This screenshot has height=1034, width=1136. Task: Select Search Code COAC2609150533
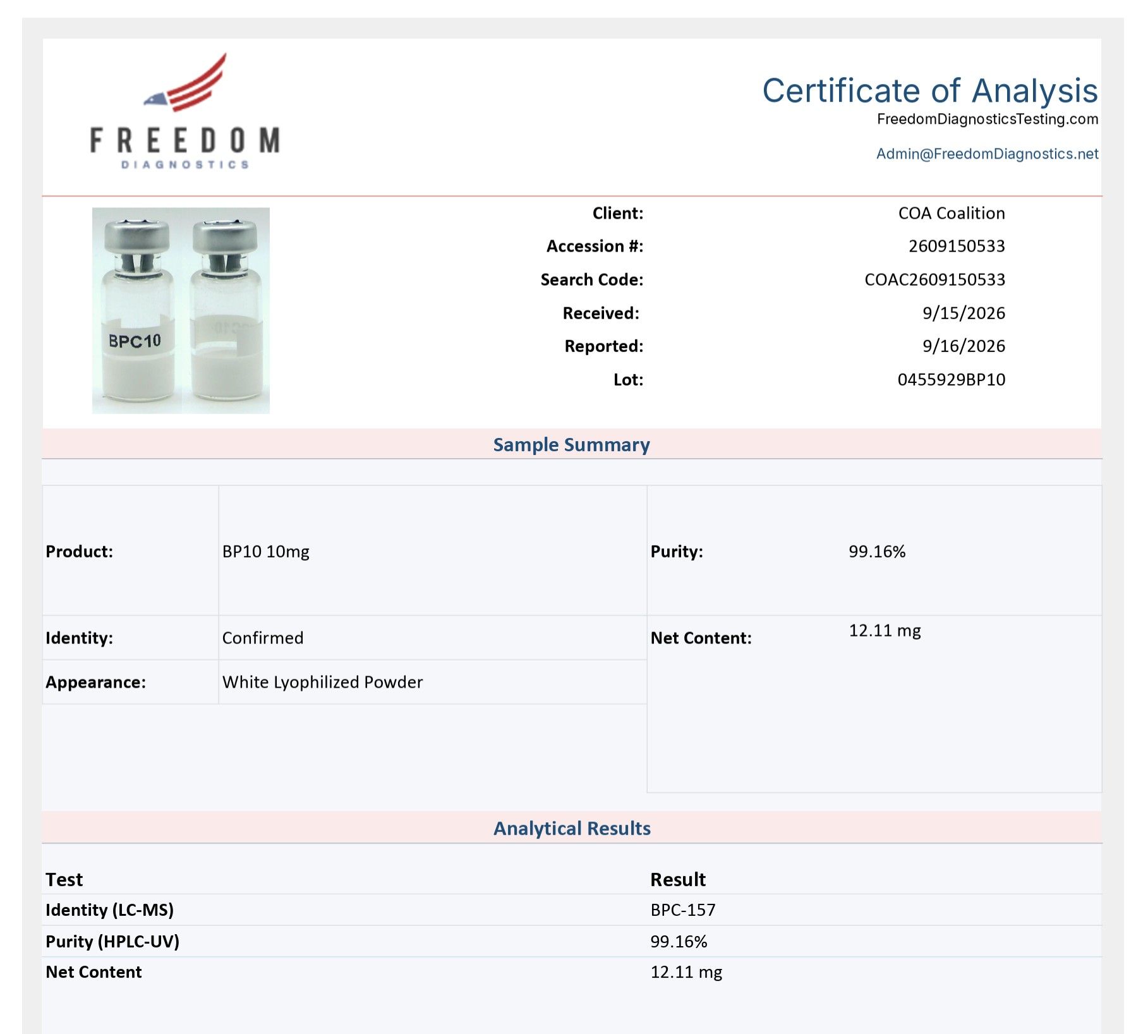tap(934, 279)
